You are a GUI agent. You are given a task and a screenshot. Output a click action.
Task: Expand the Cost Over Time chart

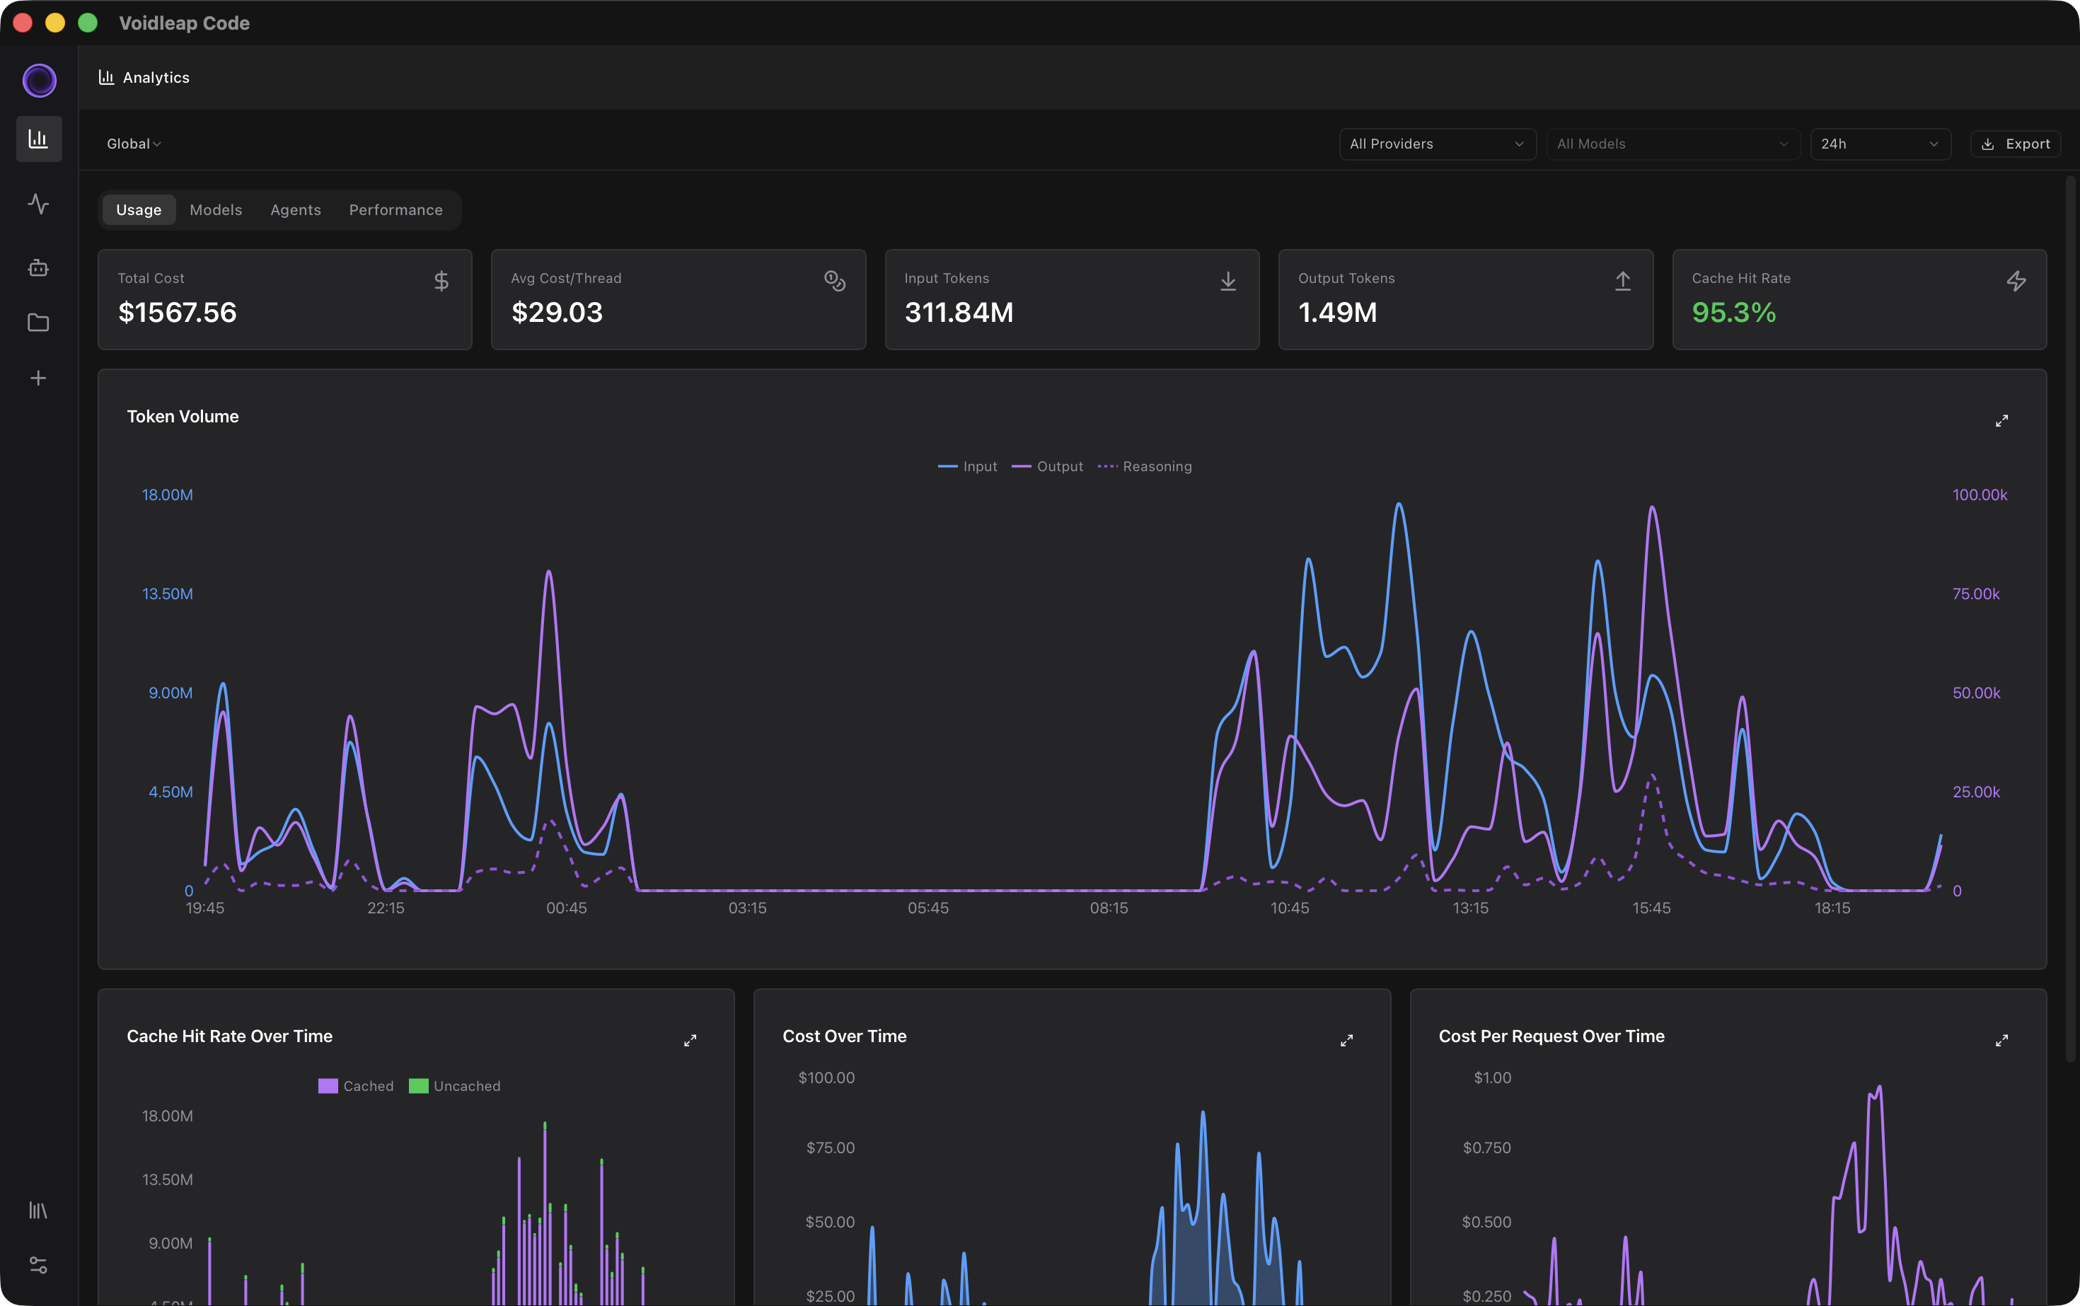pyautogui.click(x=1346, y=1040)
